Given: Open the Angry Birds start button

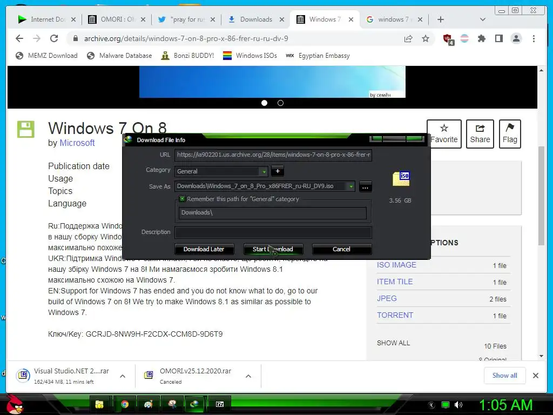Looking at the screenshot, I should tap(15, 404).
